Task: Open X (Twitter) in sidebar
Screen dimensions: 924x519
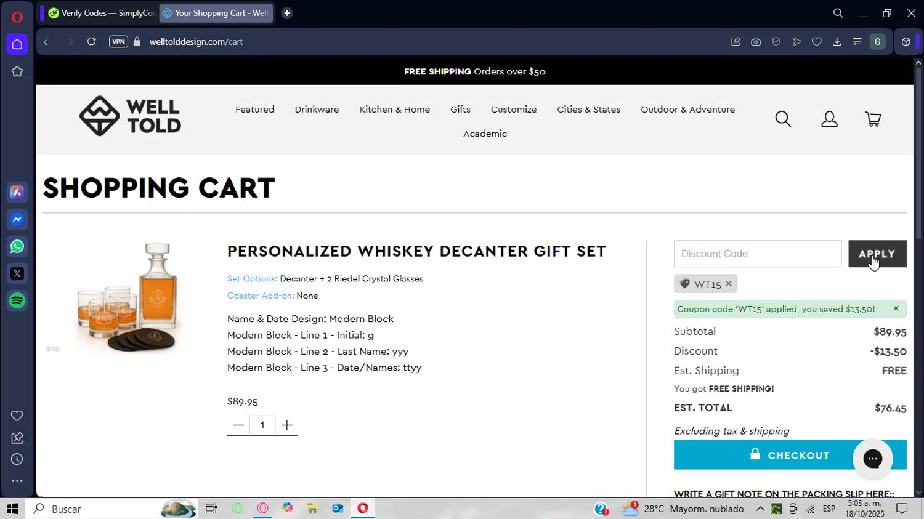Action: pos(17,273)
